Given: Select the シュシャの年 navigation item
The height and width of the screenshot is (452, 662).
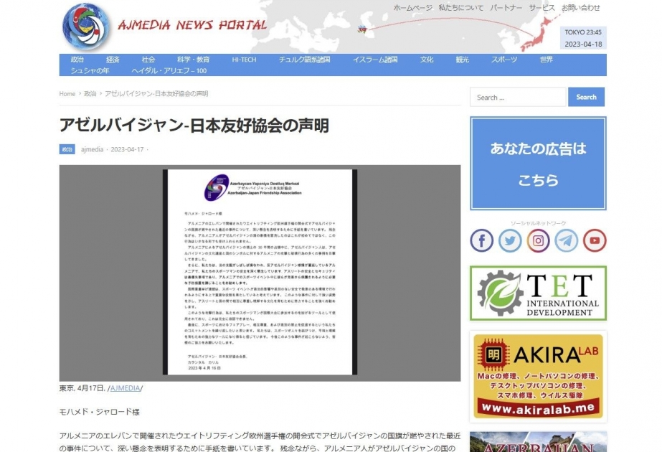Looking at the screenshot, I should point(90,70).
